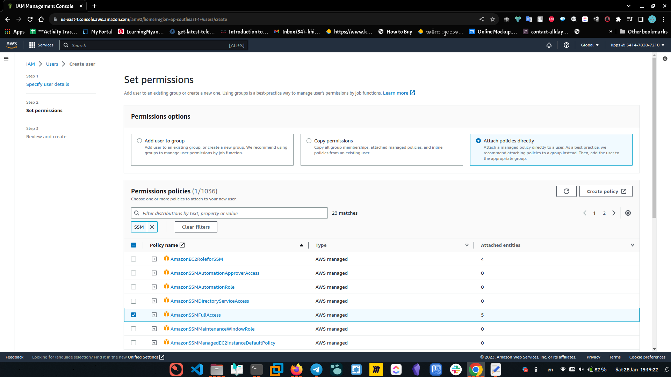Screen dimensions: 671x377
Task: Click the AWS logo home icon
Action: click(x=12, y=45)
